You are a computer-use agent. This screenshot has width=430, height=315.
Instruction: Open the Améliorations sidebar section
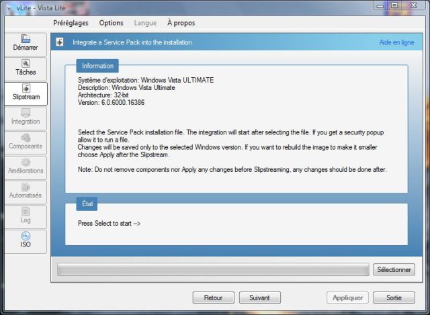[26, 168]
